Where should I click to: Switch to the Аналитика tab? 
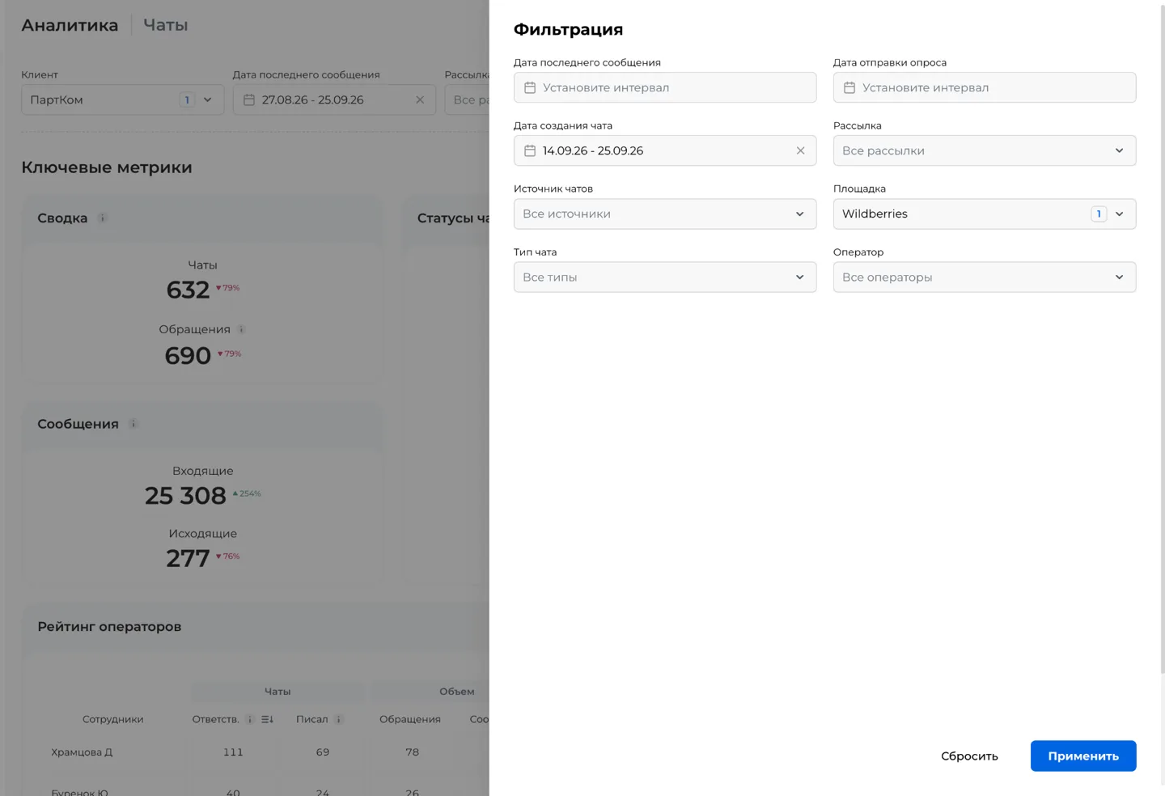tap(70, 25)
